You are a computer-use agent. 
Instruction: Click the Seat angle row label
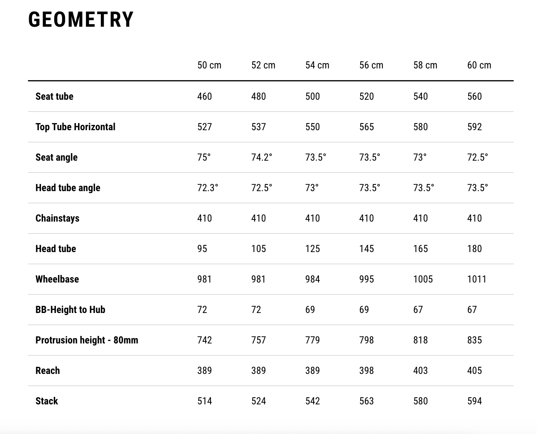56,157
